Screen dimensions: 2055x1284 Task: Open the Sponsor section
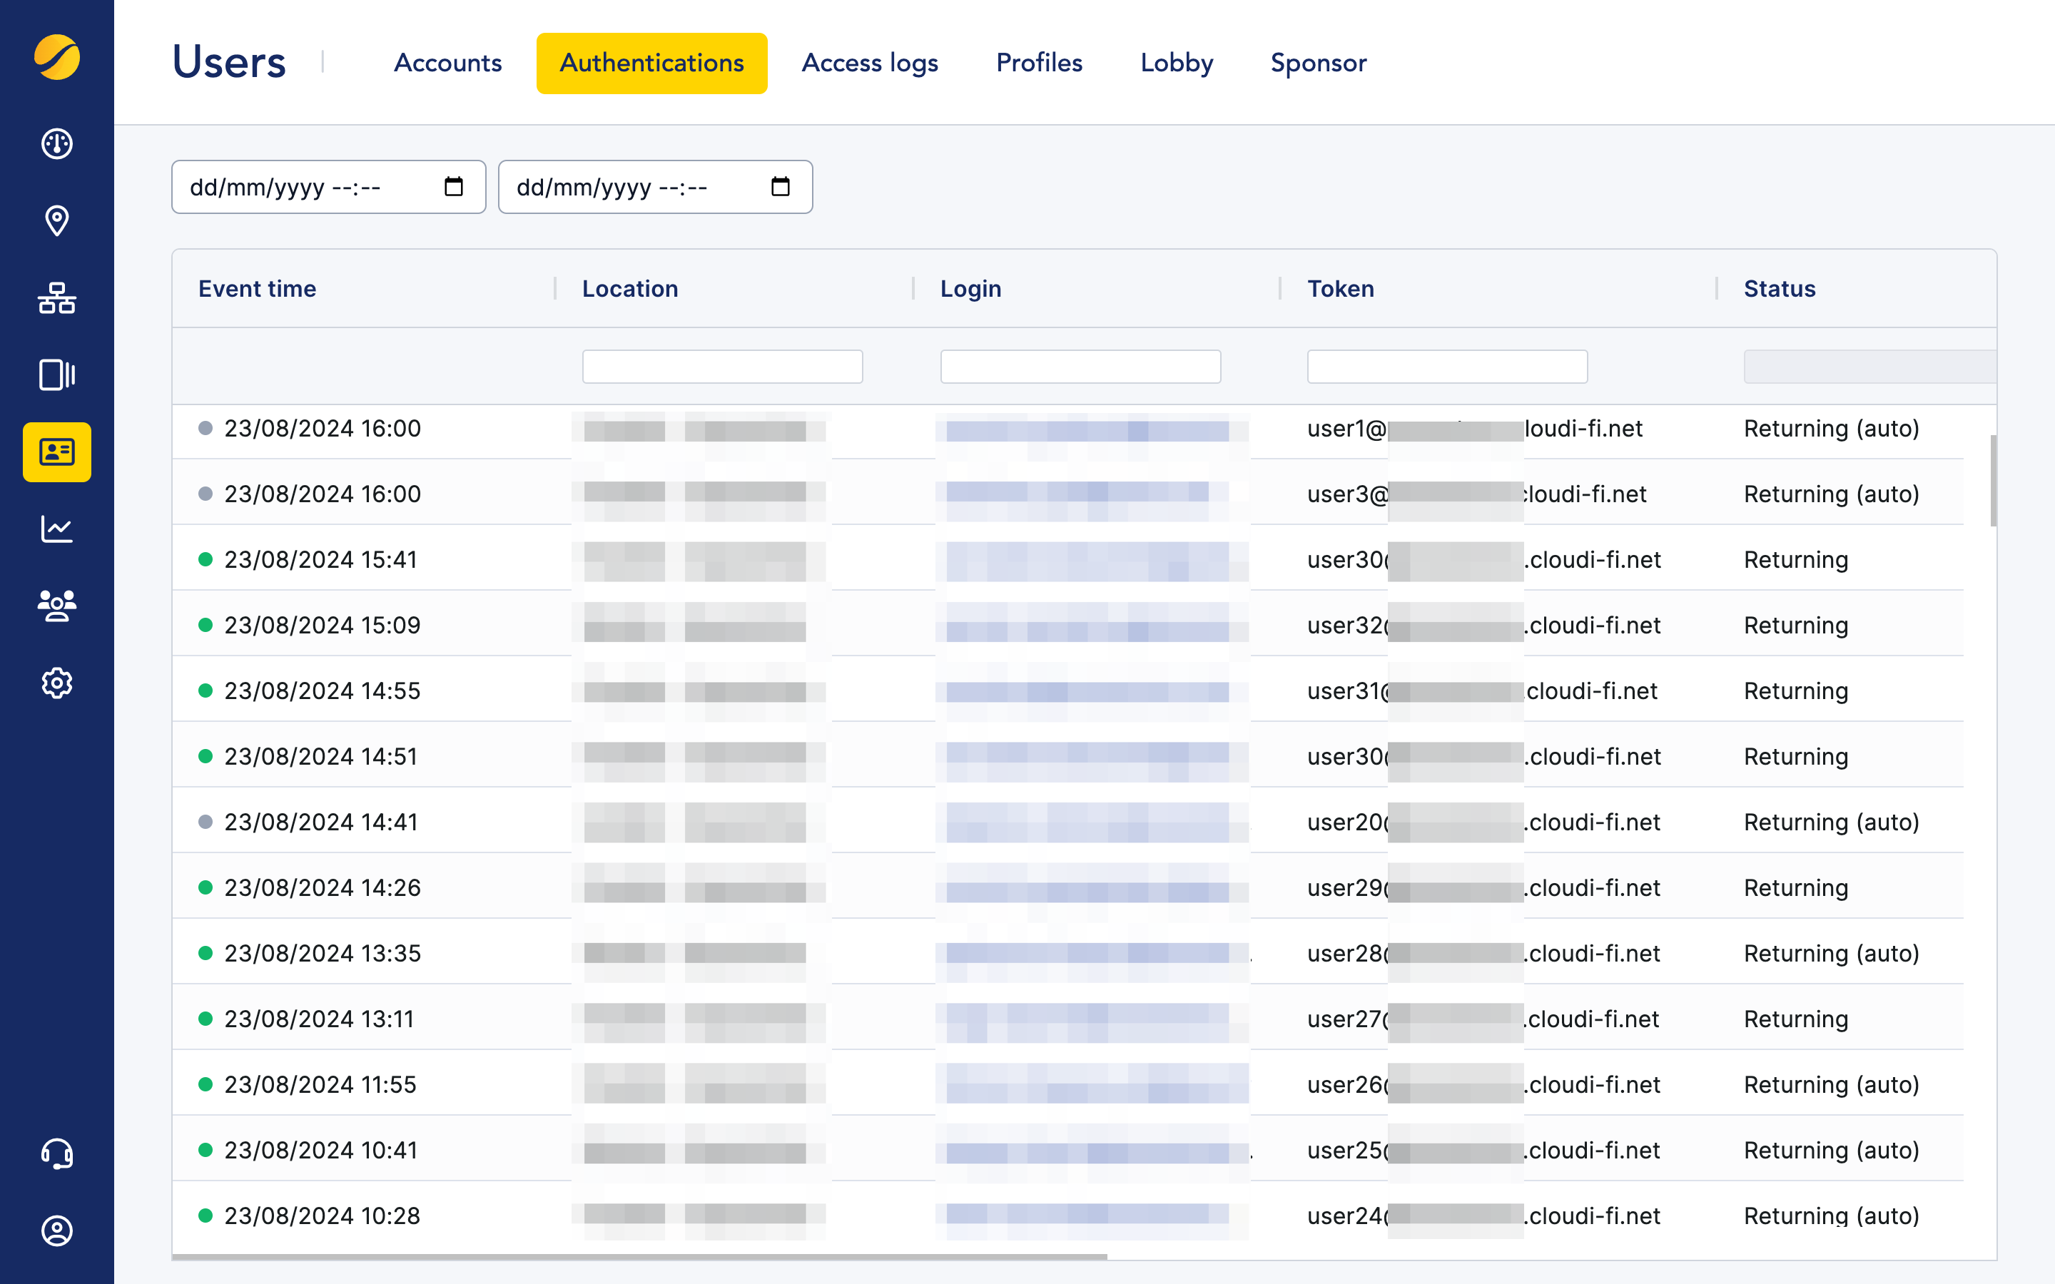[x=1318, y=62]
